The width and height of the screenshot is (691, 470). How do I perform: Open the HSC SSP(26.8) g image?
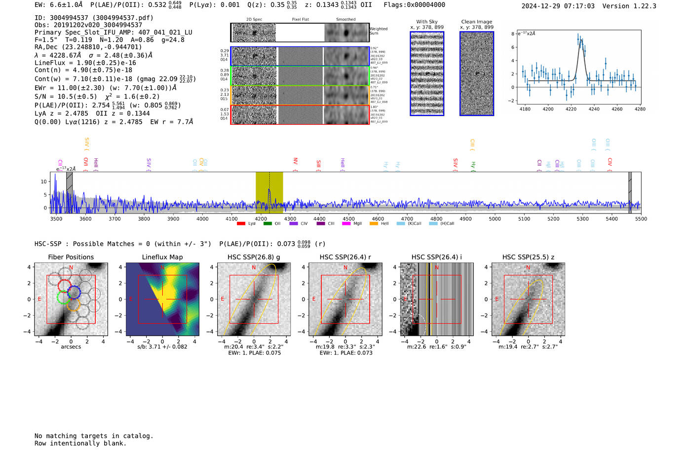coord(254,299)
